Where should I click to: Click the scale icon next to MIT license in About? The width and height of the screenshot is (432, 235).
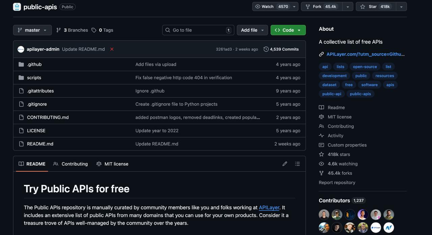pyautogui.click(x=321, y=117)
